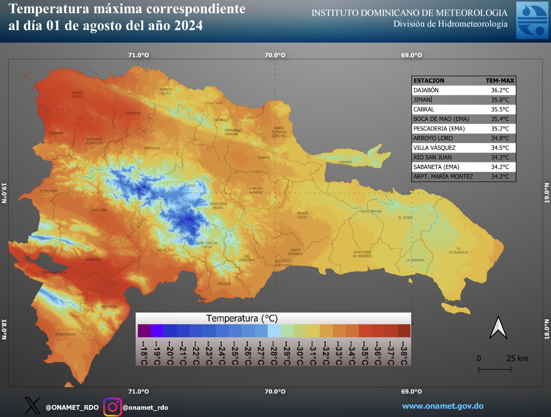Click the @ONAMET_RDO X handle
551x417 pixels.
point(72,407)
